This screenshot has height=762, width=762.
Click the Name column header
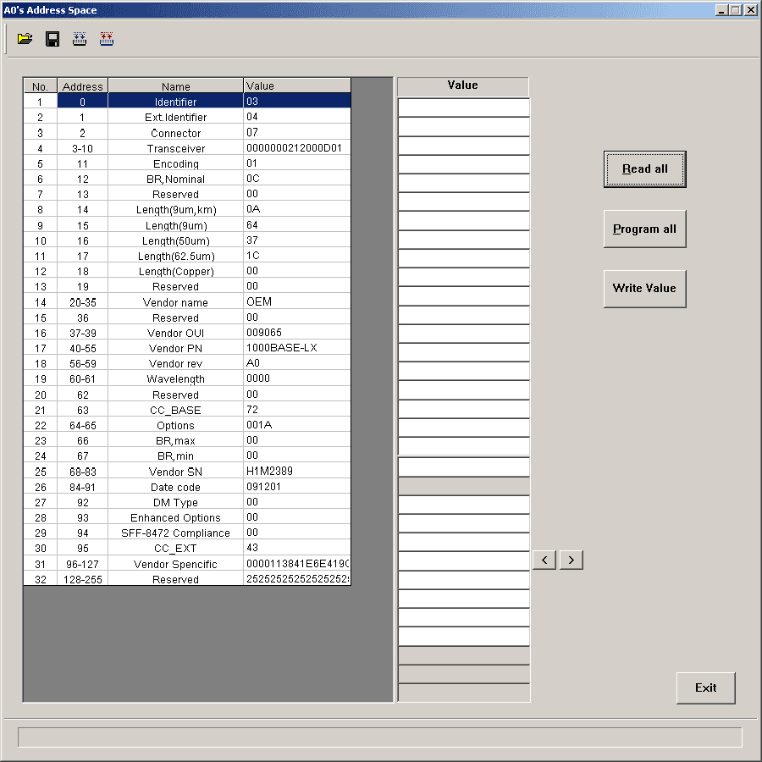tap(175, 86)
